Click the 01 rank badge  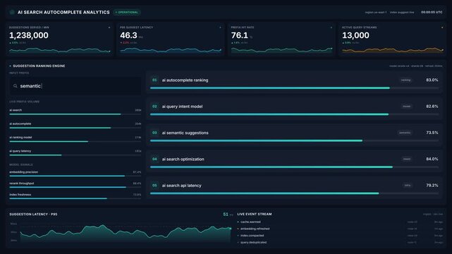pos(154,80)
